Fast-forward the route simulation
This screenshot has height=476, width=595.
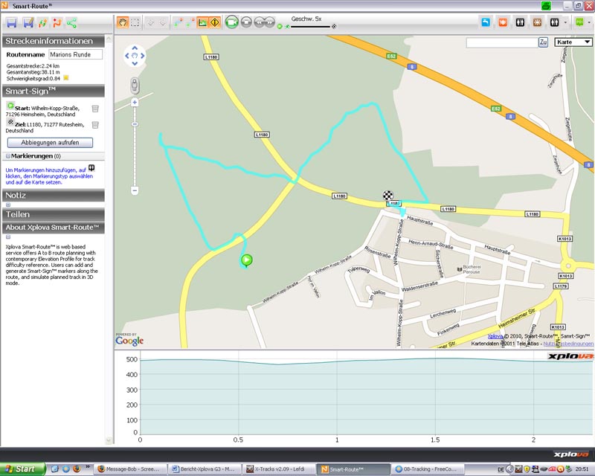coord(269,22)
